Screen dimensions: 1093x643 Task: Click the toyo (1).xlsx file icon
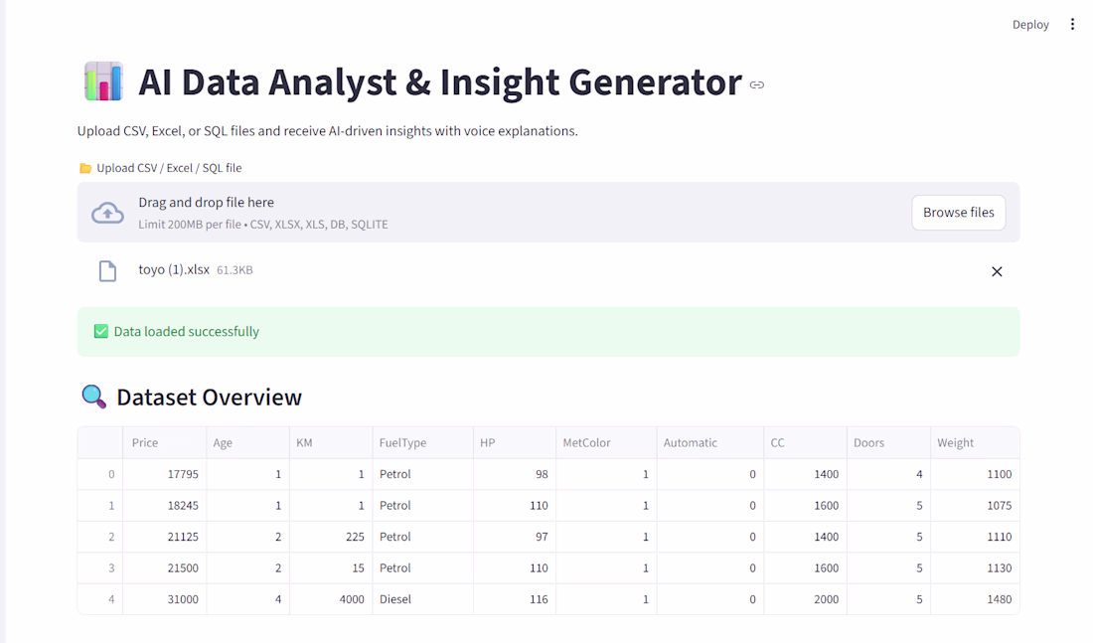tap(107, 270)
